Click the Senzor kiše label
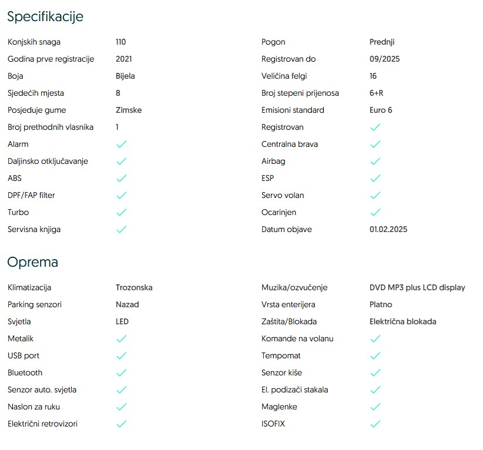This screenshot has height=450, width=483. pos(282,372)
